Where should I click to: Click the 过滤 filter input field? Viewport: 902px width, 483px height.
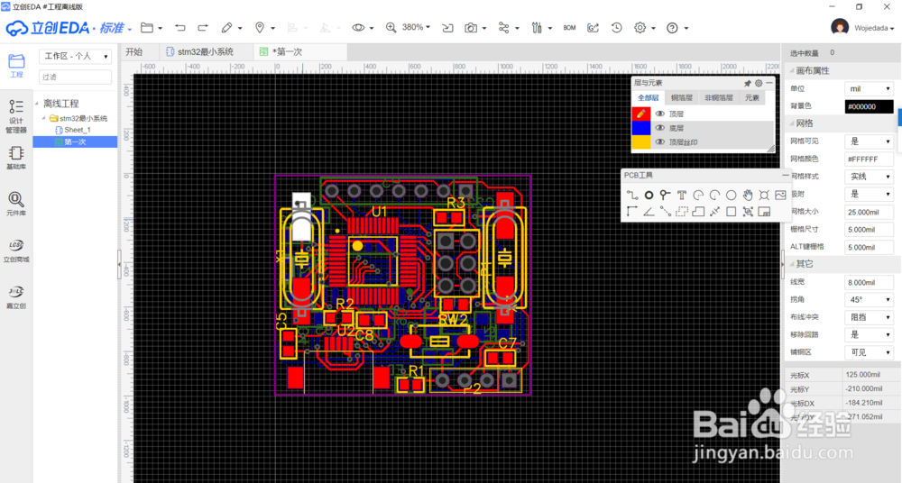pyautogui.click(x=76, y=77)
